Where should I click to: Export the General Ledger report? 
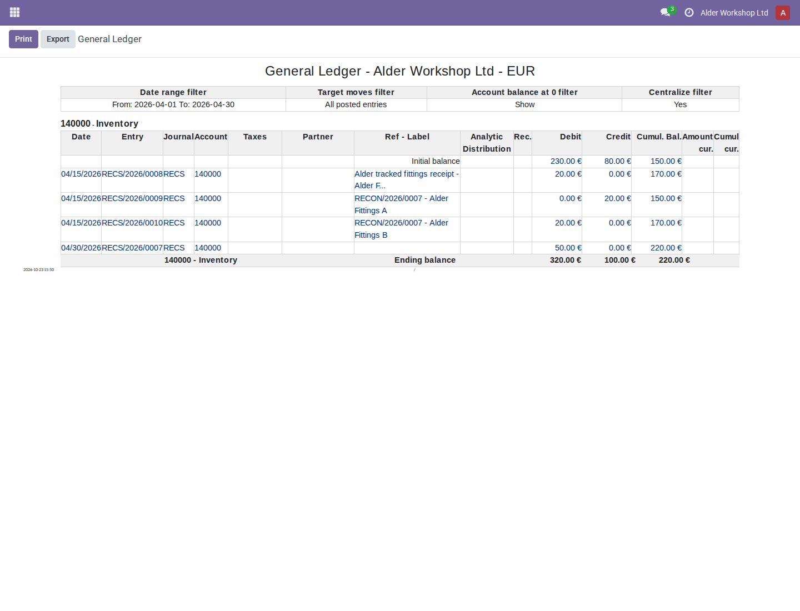coord(58,39)
